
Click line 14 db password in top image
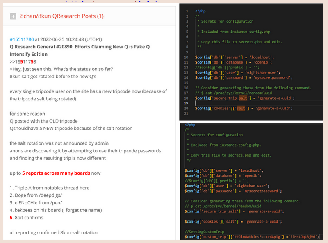[244, 77]
